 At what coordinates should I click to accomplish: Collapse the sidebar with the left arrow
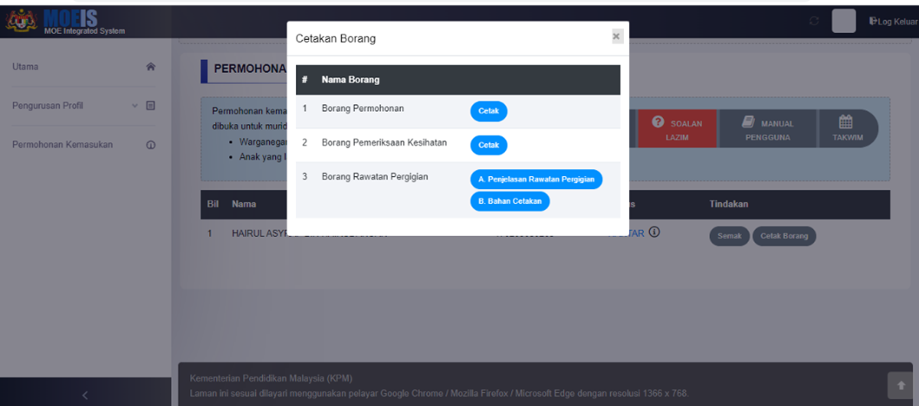point(84,396)
